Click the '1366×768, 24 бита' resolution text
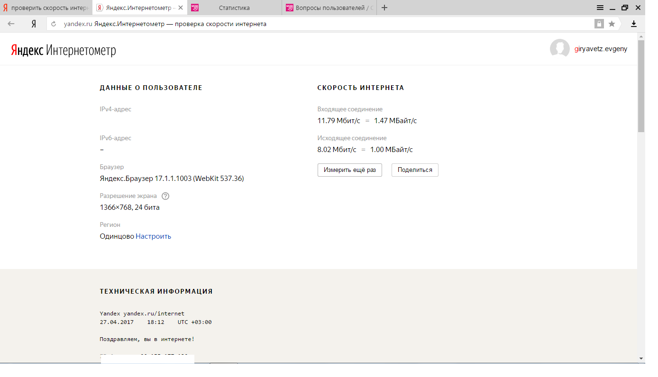The width and height of the screenshot is (658, 377). coord(130,207)
